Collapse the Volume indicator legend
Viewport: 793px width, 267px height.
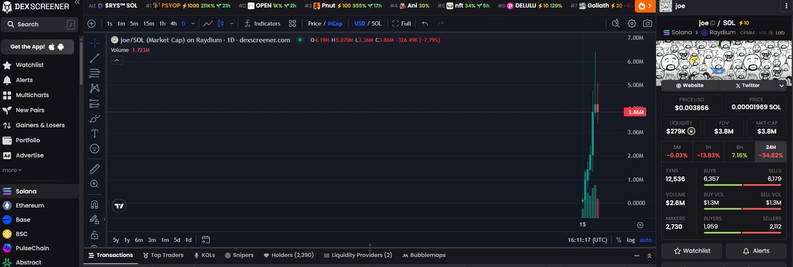click(x=116, y=59)
